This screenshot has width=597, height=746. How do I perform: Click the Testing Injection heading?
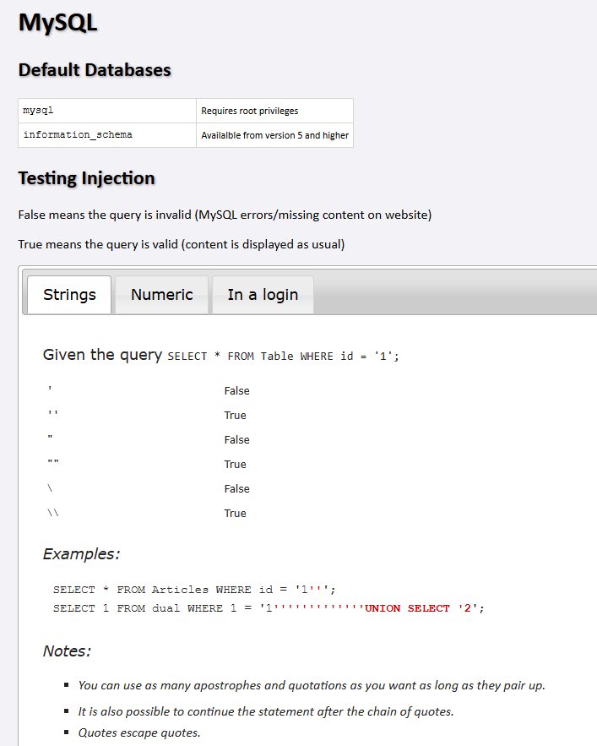[87, 178]
